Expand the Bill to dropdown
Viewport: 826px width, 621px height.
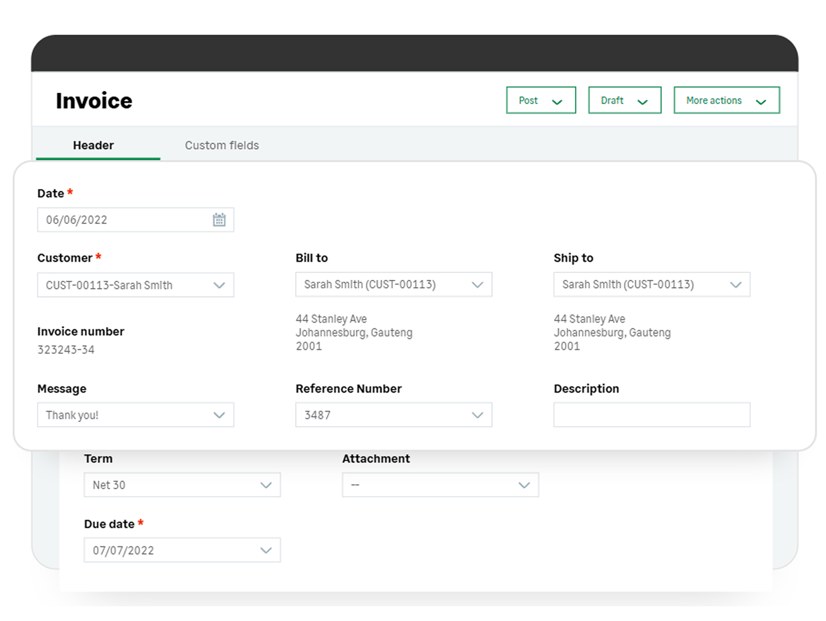point(478,284)
